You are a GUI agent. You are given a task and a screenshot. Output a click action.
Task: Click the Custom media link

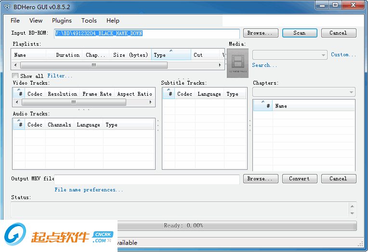click(x=343, y=55)
